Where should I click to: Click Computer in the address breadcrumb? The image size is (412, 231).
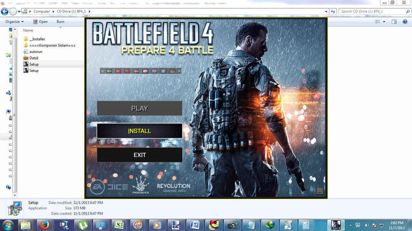42,12
